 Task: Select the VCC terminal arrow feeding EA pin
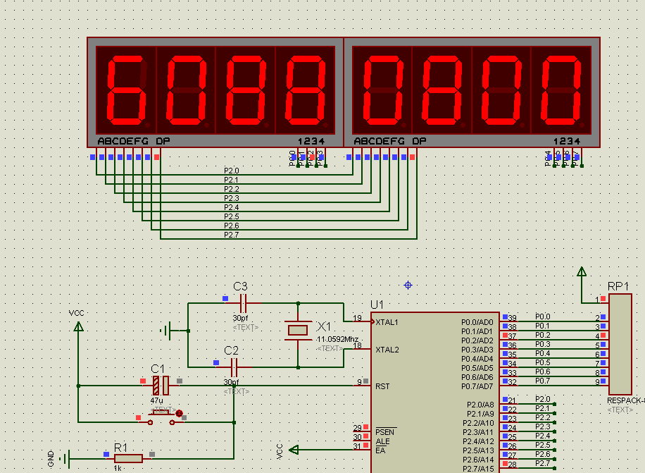pyautogui.click(x=294, y=450)
